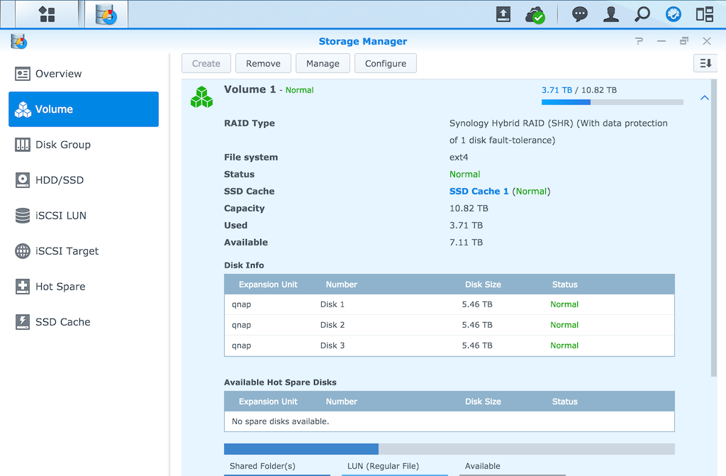
Task: Click the iSCSI Target globe icon
Action: click(22, 250)
